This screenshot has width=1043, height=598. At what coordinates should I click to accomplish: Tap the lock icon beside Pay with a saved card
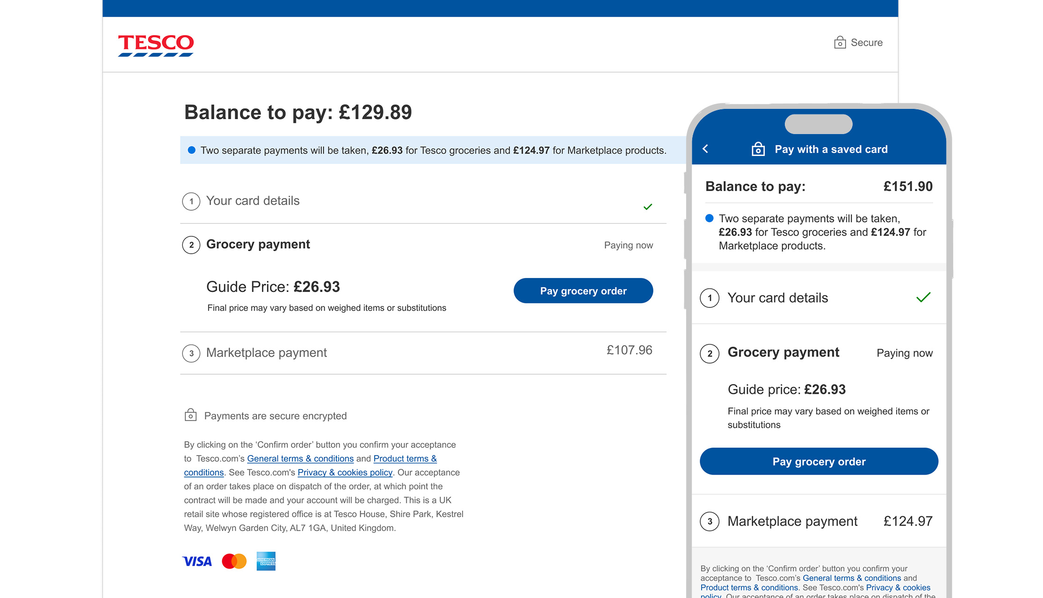coord(758,149)
